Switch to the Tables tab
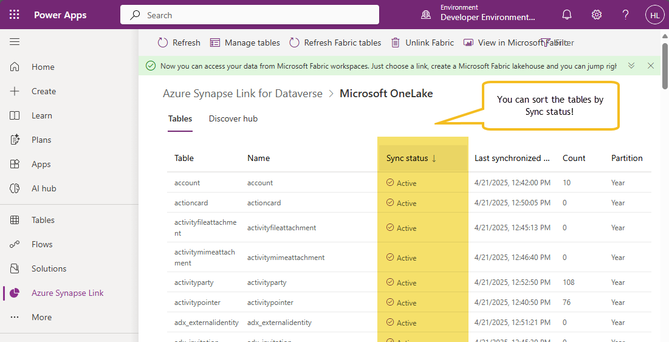 pos(180,118)
